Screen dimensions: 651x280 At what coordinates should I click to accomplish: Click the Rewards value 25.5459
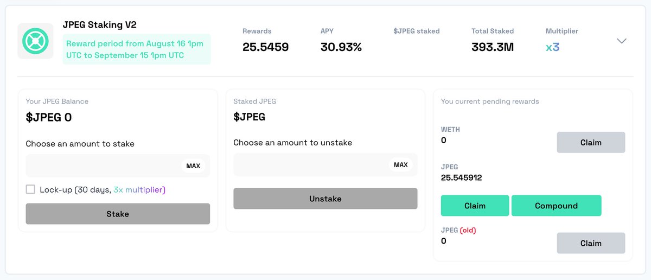(265, 47)
